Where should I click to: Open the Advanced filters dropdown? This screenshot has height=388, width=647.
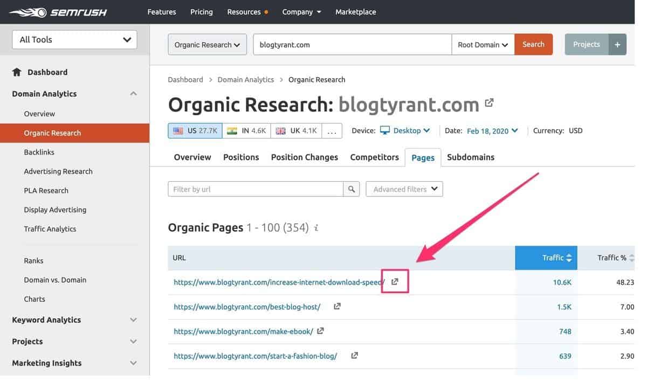(404, 189)
